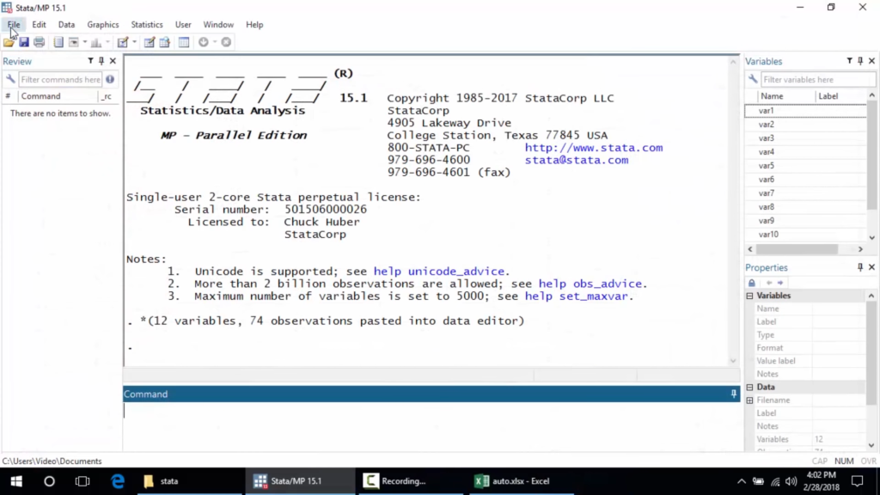The height and width of the screenshot is (495, 880).
Task: Open the Do-file Editor toolbar icon
Action: point(122,42)
